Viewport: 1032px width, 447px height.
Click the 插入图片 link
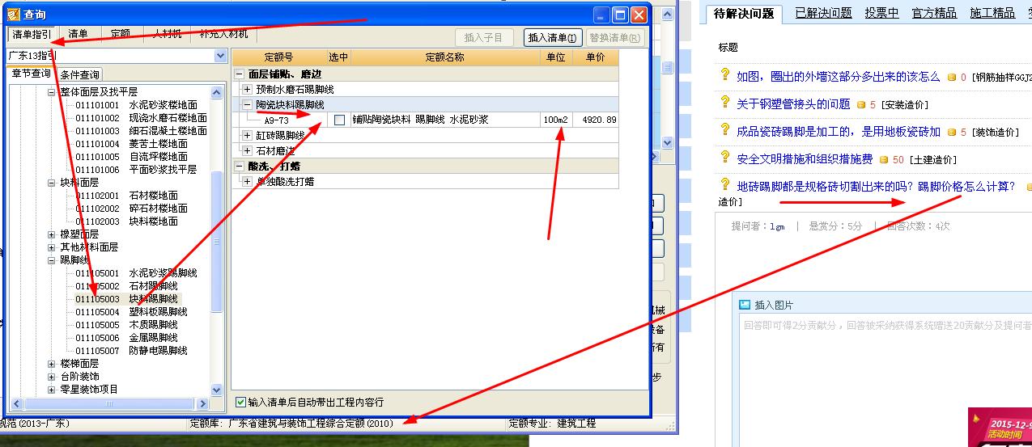(x=774, y=306)
